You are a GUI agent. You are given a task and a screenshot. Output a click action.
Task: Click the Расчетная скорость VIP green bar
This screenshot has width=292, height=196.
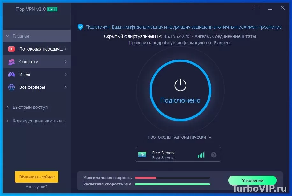point(172,184)
